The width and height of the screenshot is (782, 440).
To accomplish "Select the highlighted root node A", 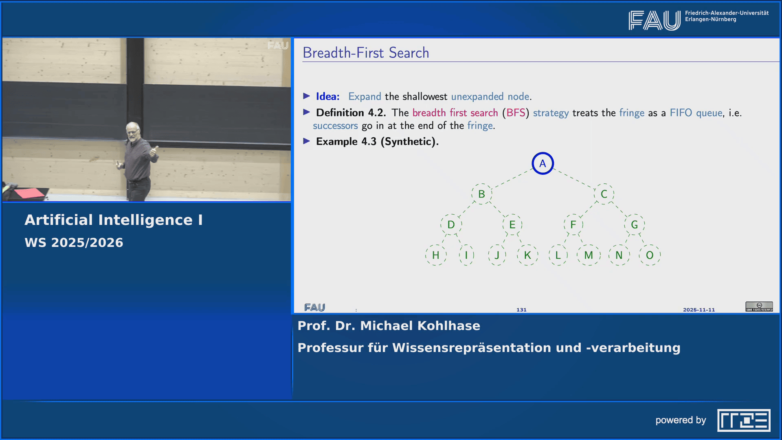I will tap(542, 163).
